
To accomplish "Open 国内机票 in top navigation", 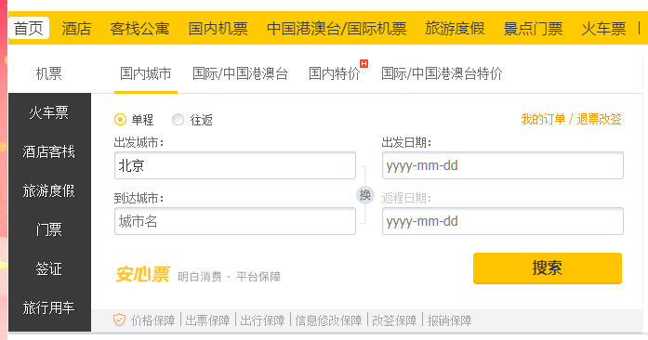I will coord(218,29).
